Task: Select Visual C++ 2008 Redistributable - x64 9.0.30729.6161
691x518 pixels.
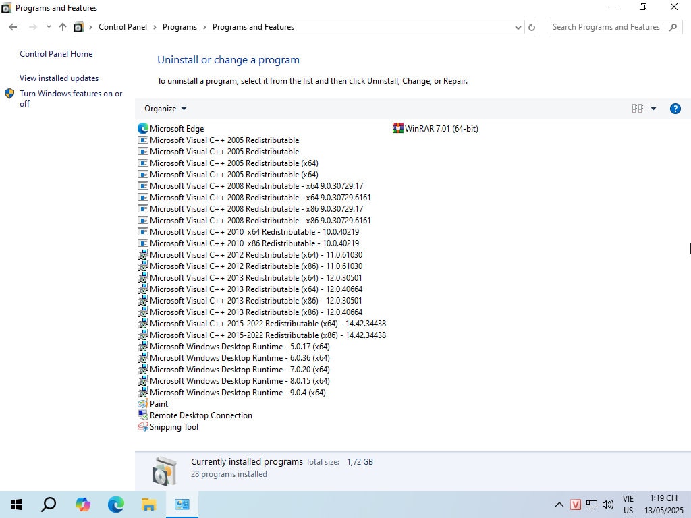Action: [254, 198]
